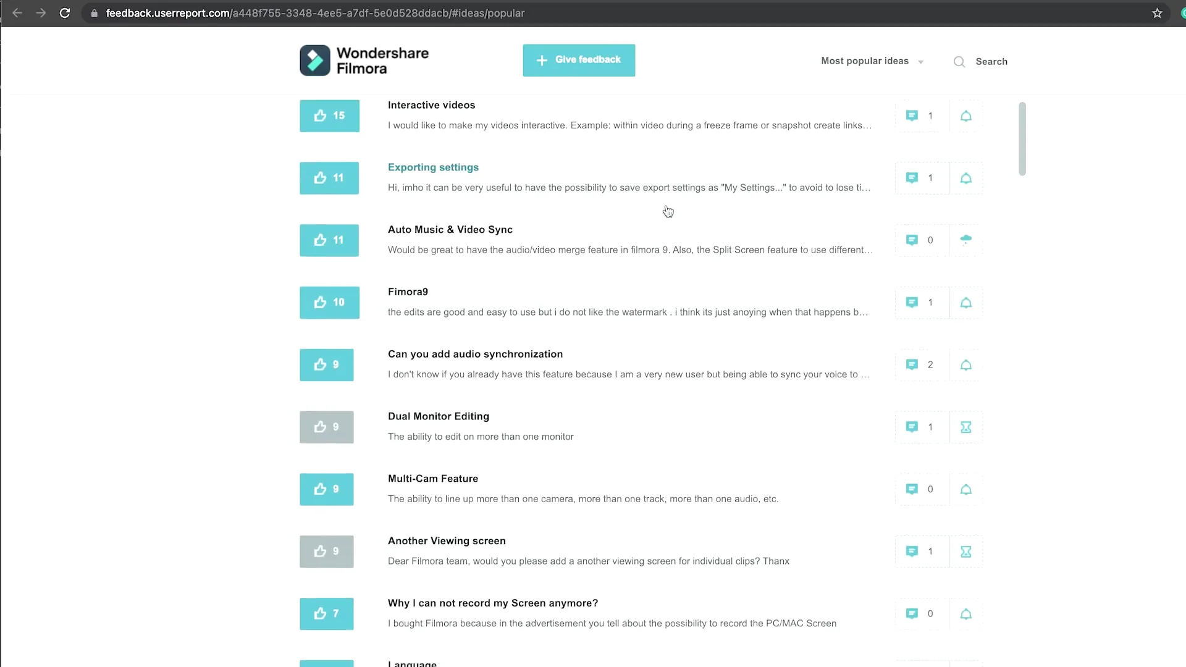
Task: Open the Exporting settings link
Action: 432,166
